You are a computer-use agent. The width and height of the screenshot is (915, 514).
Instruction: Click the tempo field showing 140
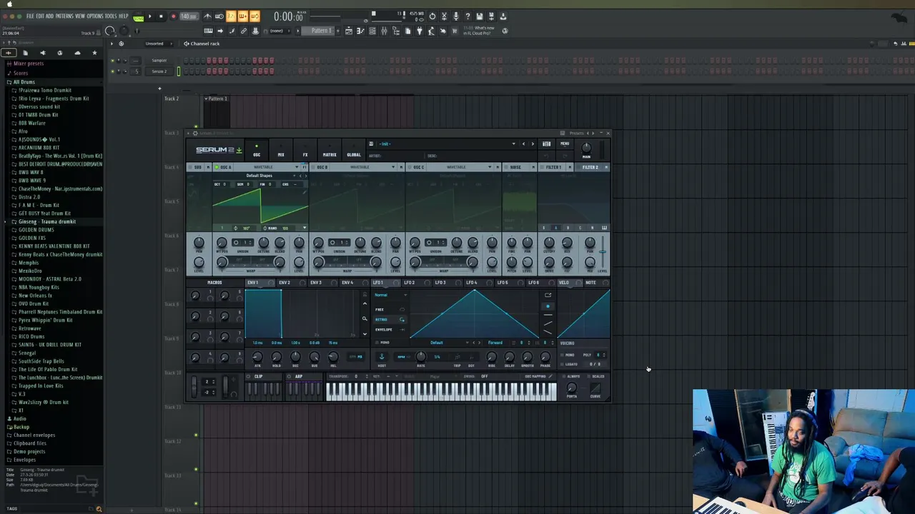tap(189, 16)
